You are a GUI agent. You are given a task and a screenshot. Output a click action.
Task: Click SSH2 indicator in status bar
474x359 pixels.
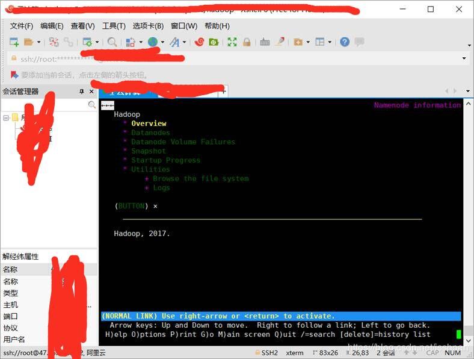click(x=266, y=353)
